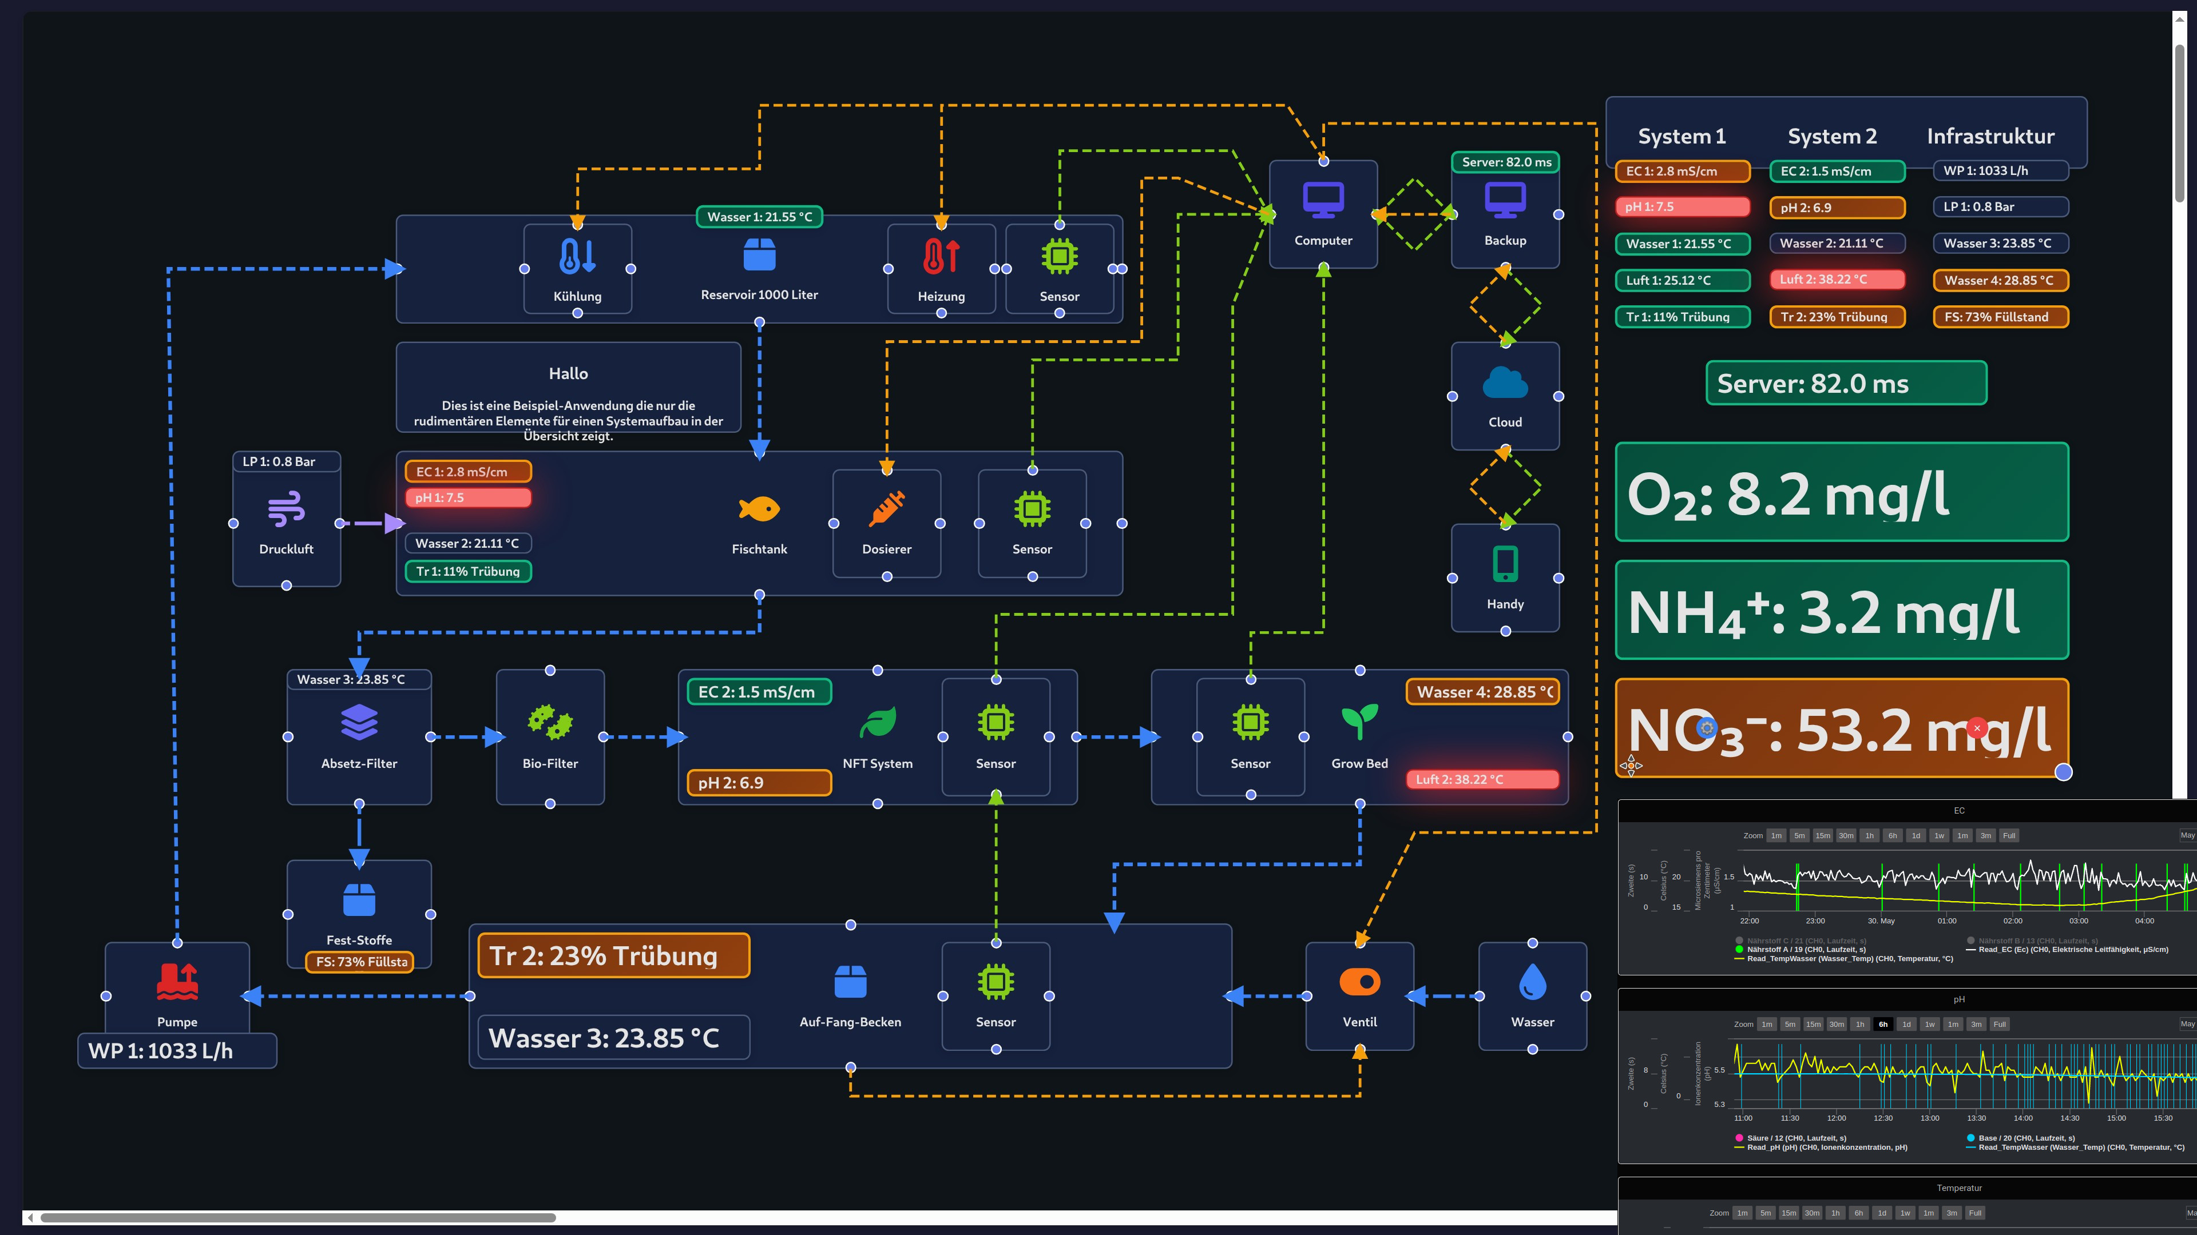Select the Pumpe pump icon
This screenshot has height=1235, width=2197.
pyautogui.click(x=177, y=981)
